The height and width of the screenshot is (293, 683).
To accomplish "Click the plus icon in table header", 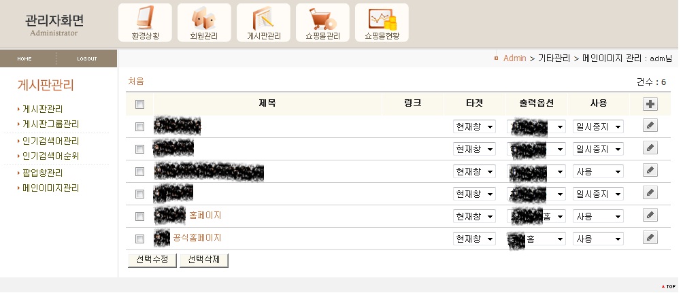I will click(650, 104).
